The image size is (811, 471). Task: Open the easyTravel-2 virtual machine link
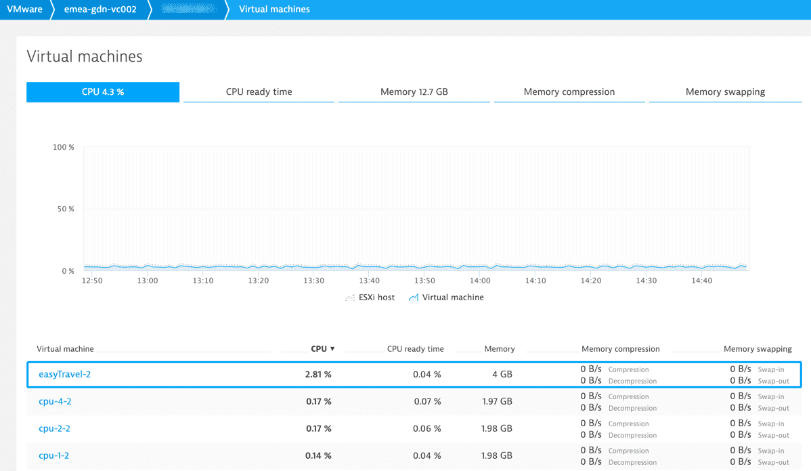(65, 374)
